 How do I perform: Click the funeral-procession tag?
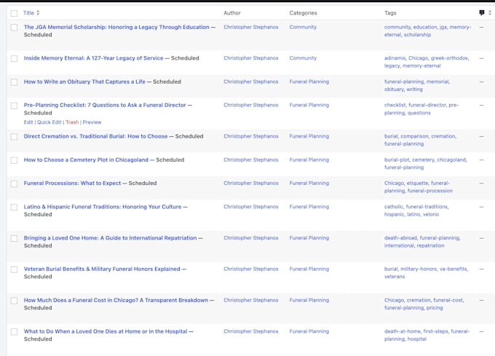point(430,191)
